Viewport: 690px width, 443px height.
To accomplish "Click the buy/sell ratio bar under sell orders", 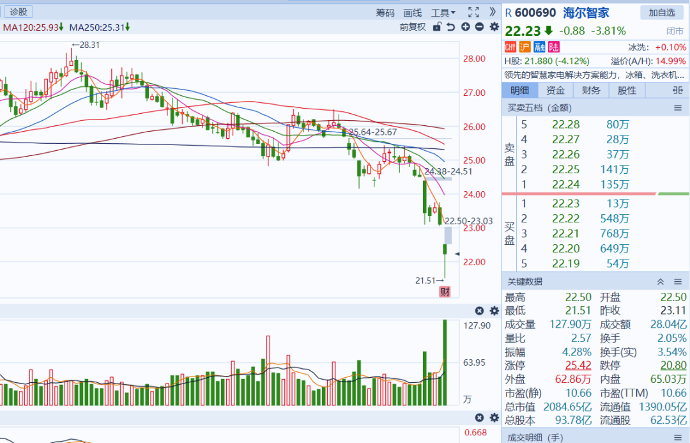I will pos(595,194).
